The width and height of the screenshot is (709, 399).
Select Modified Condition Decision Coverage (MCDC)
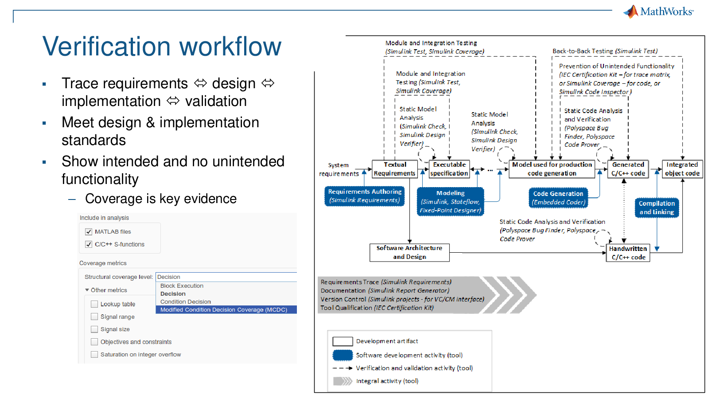pos(226,310)
